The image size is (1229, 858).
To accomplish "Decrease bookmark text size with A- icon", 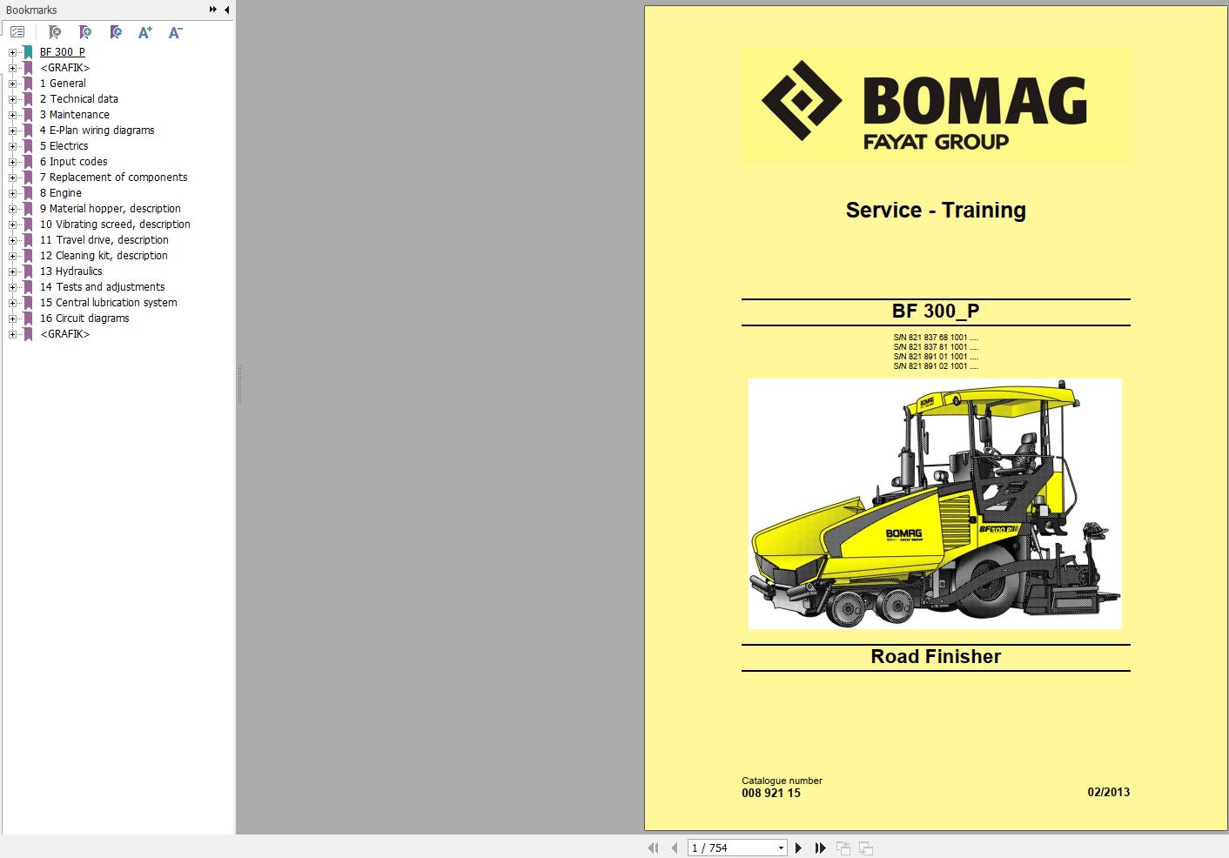I will click(x=175, y=31).
